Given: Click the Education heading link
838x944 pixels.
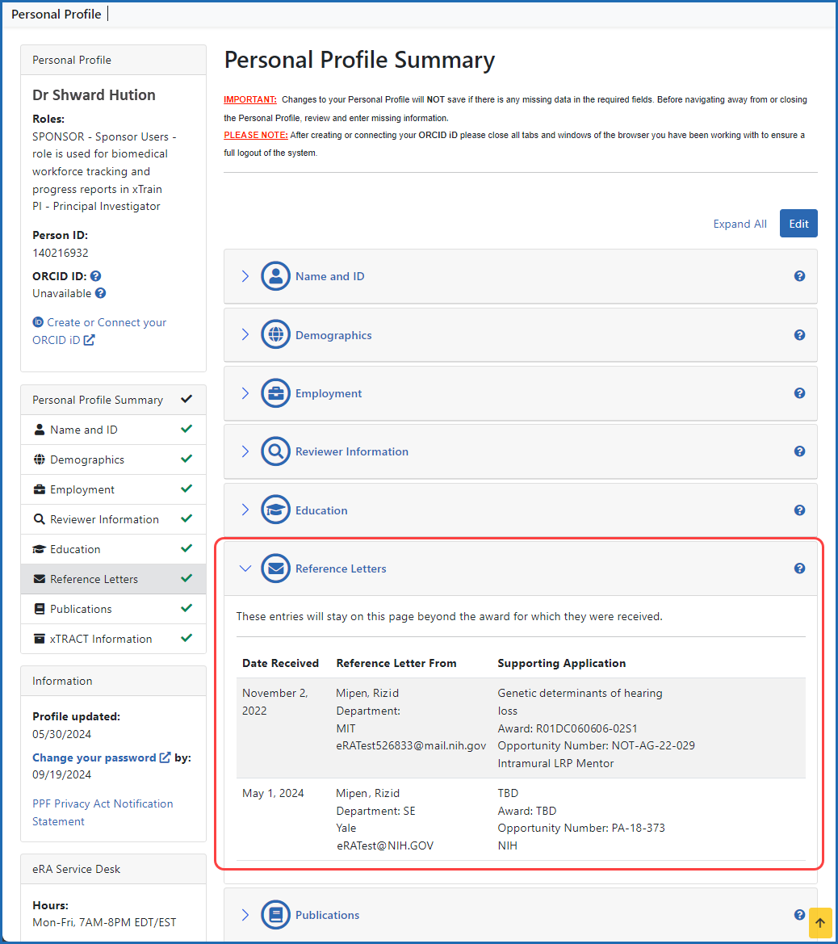Looking at the screenshot, I should [x=321, y=510].
